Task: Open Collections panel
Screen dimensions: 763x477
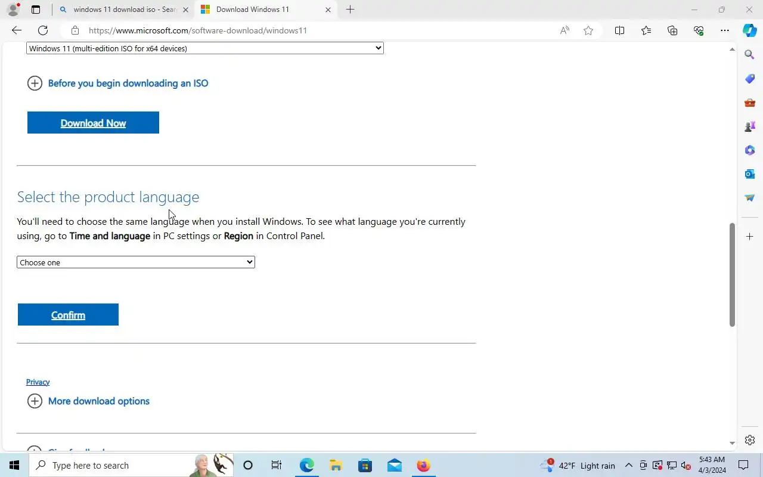Action: (672, 30)
